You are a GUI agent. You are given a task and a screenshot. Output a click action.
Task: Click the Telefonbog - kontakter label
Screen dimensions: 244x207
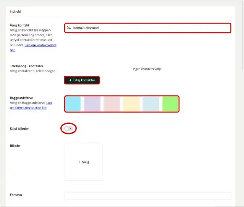(x=27, y=66)
